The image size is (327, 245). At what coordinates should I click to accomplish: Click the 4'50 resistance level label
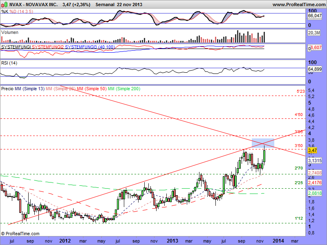click(299, 115)
